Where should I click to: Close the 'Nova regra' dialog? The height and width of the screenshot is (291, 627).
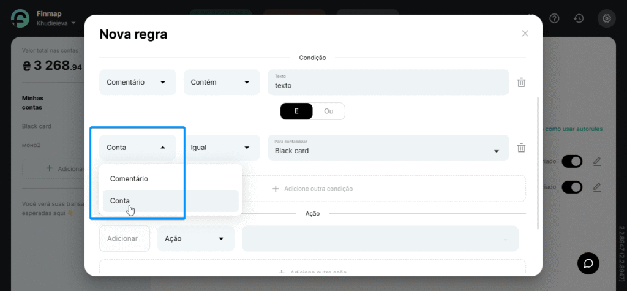pos(525,34)
